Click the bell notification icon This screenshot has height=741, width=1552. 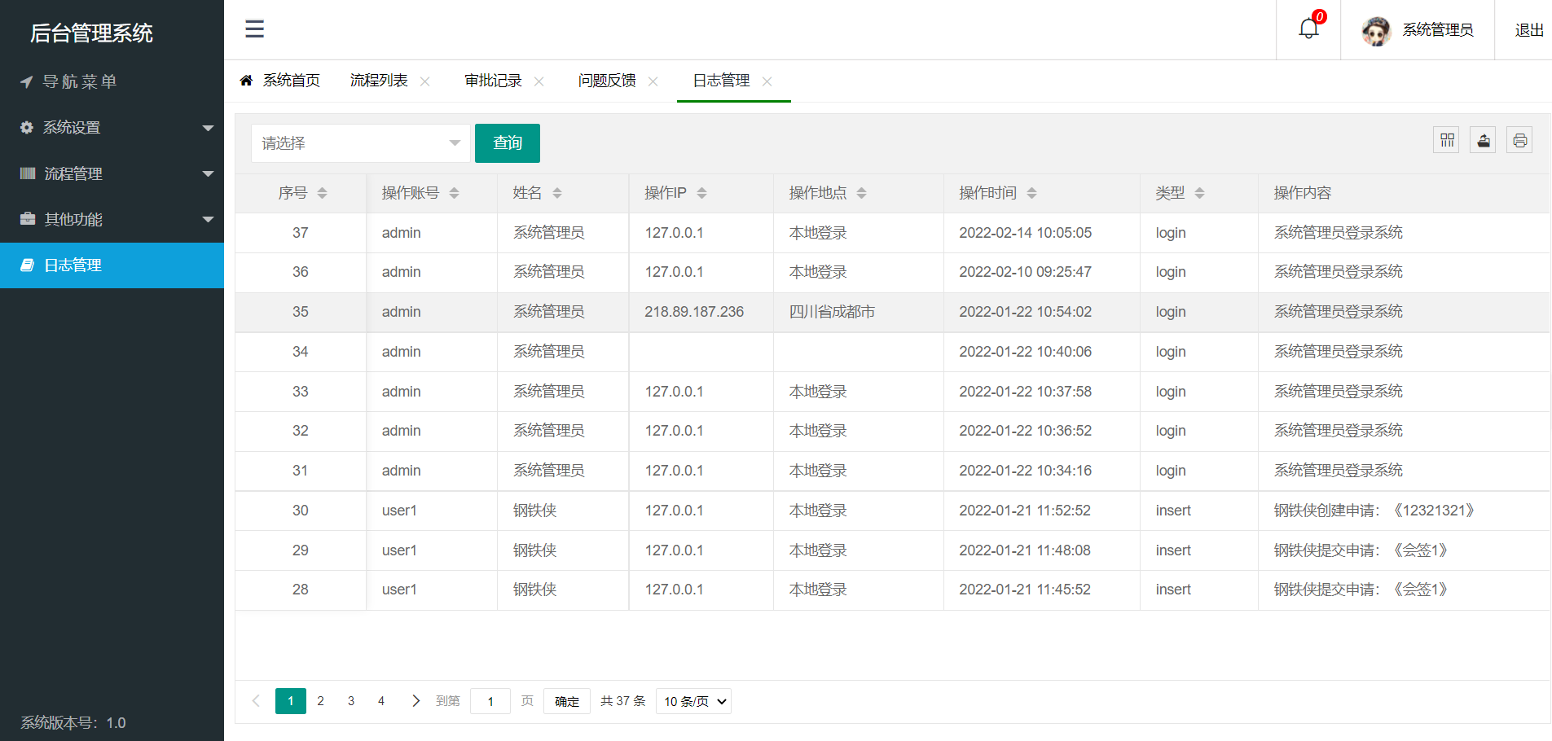(1308, 27)
